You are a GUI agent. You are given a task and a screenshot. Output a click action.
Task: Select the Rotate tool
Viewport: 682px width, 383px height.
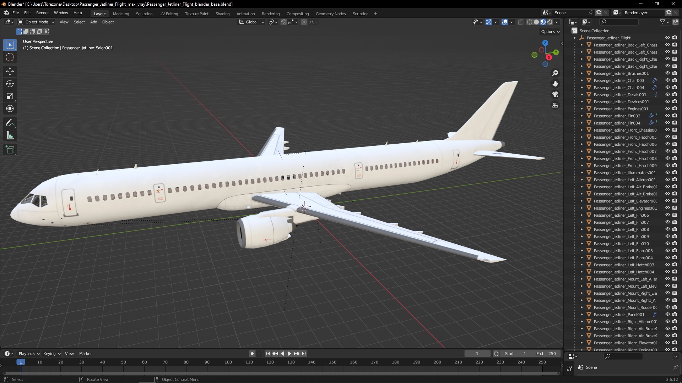[x=10, y=84]
